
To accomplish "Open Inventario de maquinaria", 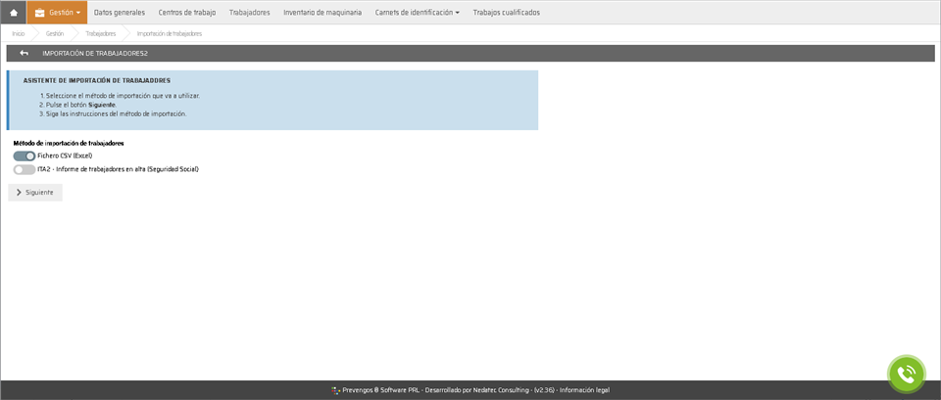I will click(322, 12).
